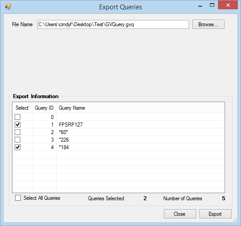Click Query ID cell 1
This screenshot has height=226, width=241.
[x=44, y=124]
